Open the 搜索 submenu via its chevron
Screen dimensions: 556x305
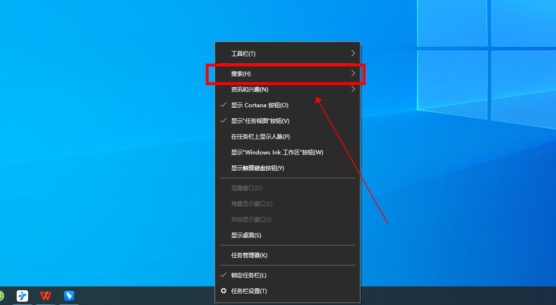[x=353, y=74]
